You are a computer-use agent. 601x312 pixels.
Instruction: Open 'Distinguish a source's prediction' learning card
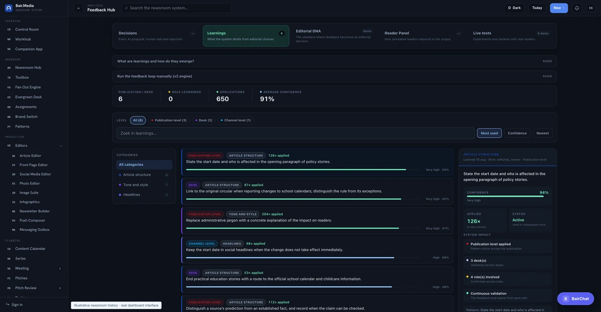pyautogui.click(x=317, y=305)
